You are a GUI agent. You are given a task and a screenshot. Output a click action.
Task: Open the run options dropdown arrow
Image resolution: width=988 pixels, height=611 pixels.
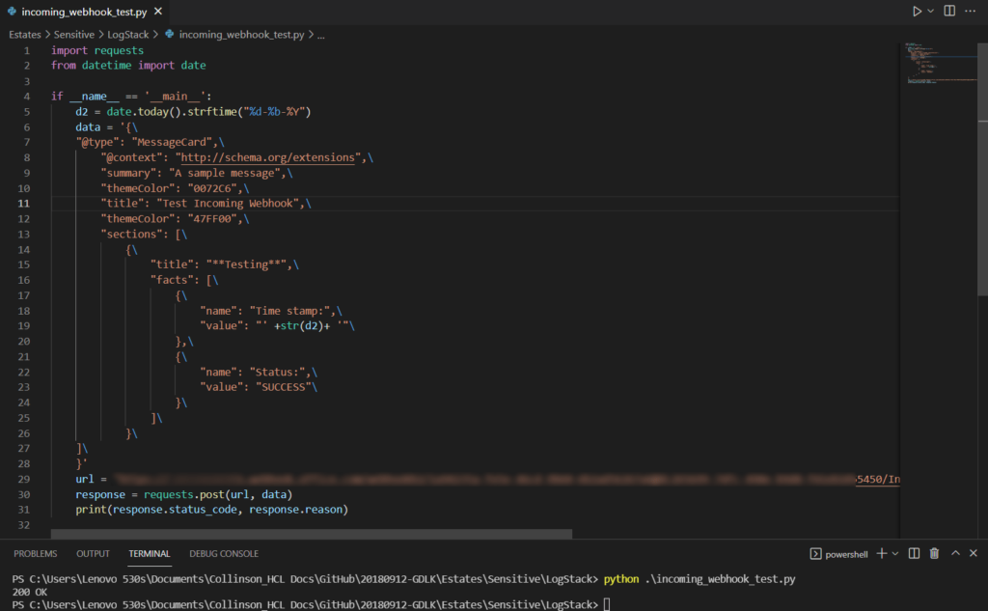tap(931, 11)
